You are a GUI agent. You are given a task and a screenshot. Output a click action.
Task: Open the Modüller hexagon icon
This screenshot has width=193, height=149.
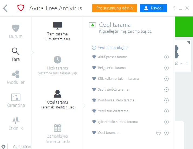click(x=16, y=74)
